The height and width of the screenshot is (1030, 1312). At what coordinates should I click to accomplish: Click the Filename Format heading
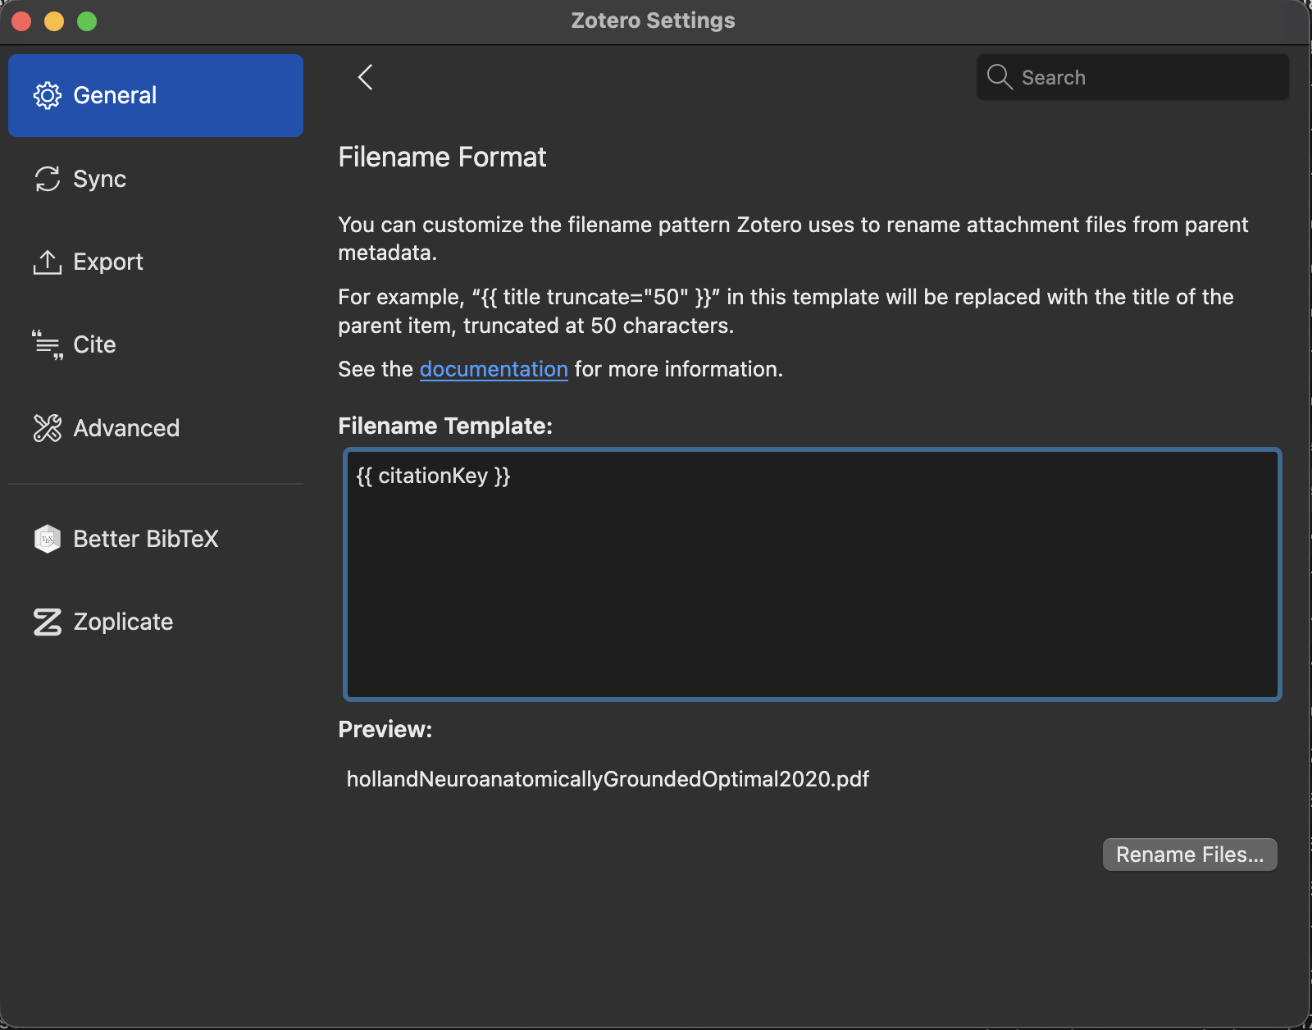pos(442,157)
